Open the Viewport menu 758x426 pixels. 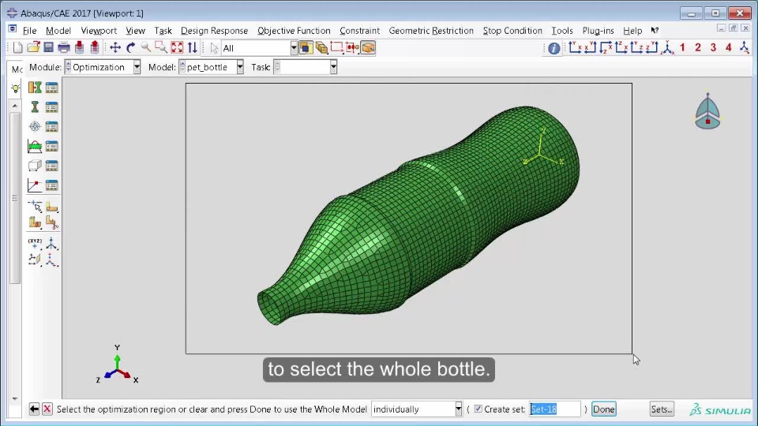99,31
